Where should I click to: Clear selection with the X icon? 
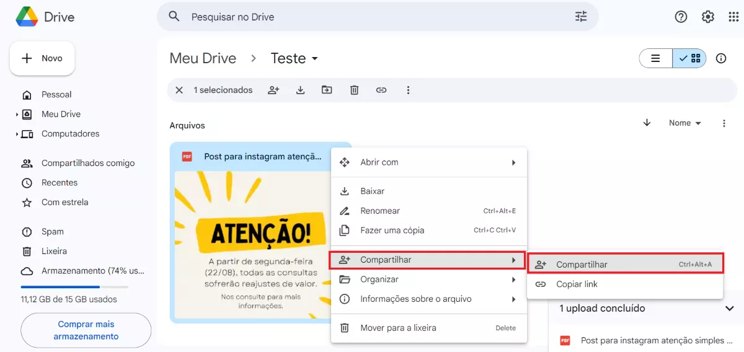[179, 90]
